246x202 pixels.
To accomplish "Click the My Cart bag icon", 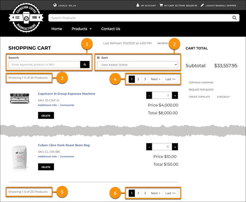I will click(162, 5).
